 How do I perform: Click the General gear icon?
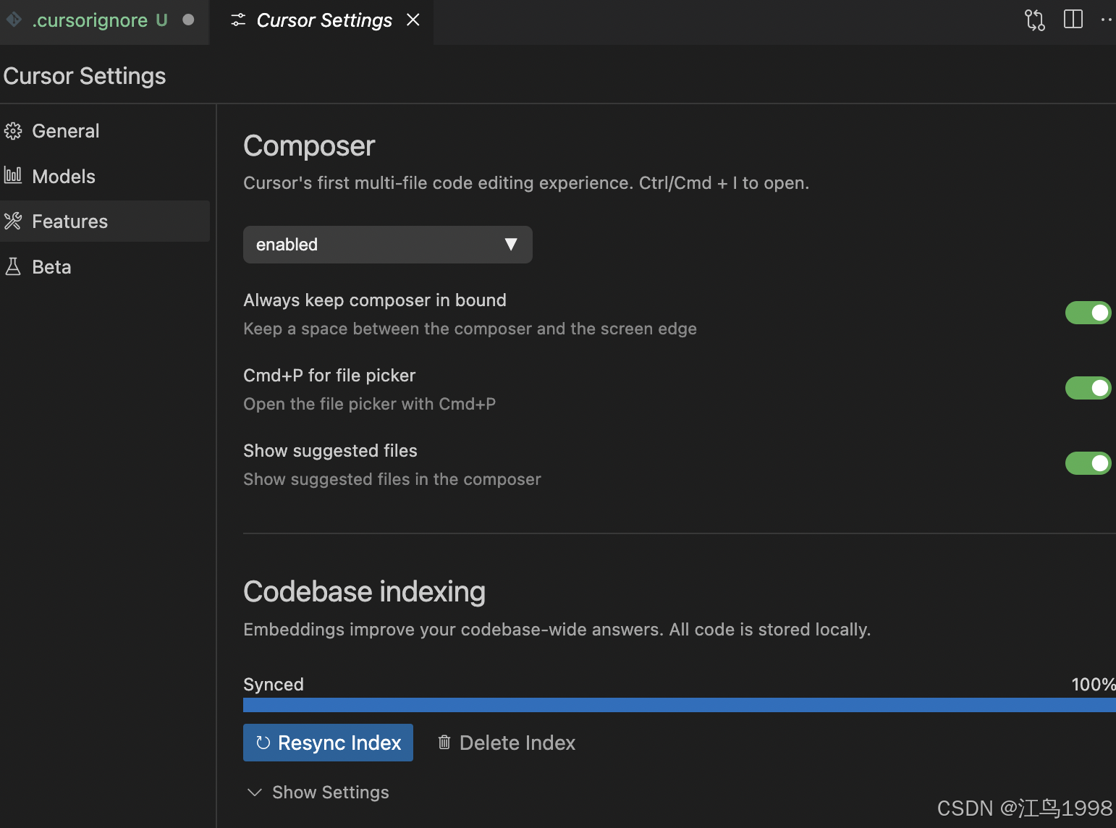pyautogui.click(x=13, y=131)
